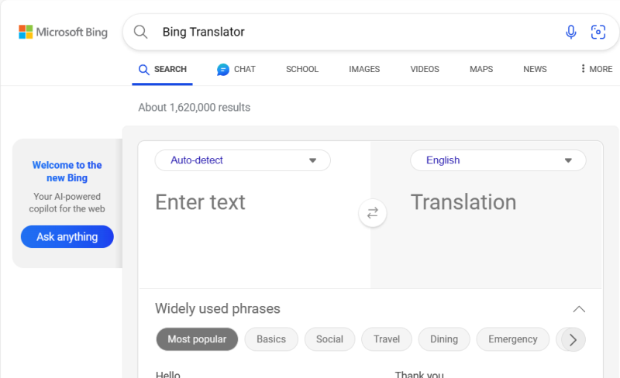Open the More options menu
Image resolution: width=620 pixels, height=378 pixels.
(x=596, y=69)
